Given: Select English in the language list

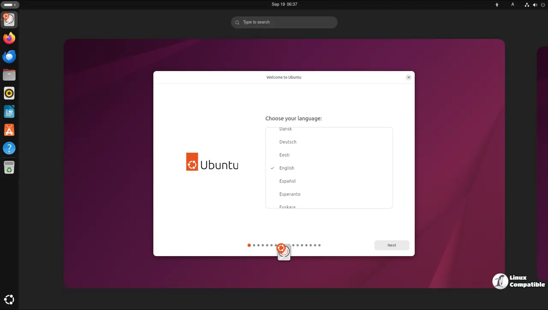Looking at the screenshot, I should point(286,168).
